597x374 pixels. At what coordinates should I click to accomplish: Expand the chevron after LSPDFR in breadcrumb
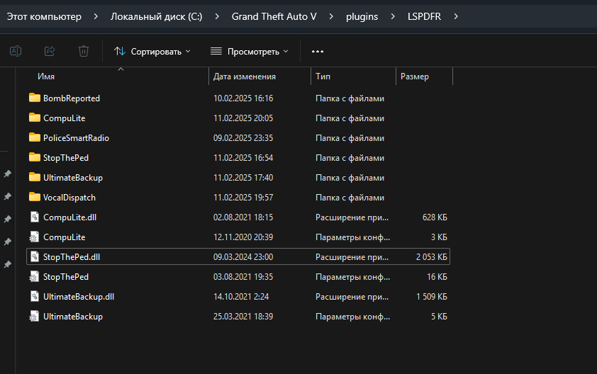click(x=456, y=16)
